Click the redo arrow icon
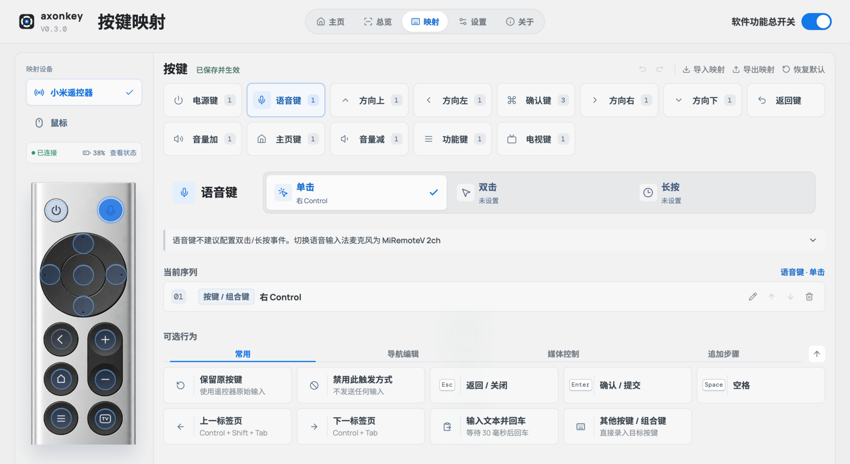The image size is (850, 464). [x=660, y=69]
